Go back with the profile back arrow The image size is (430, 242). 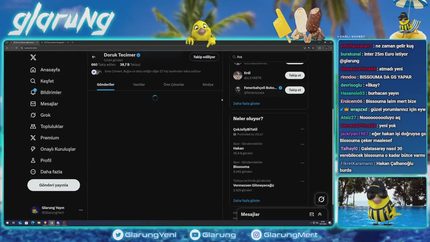tap(94, 57)
